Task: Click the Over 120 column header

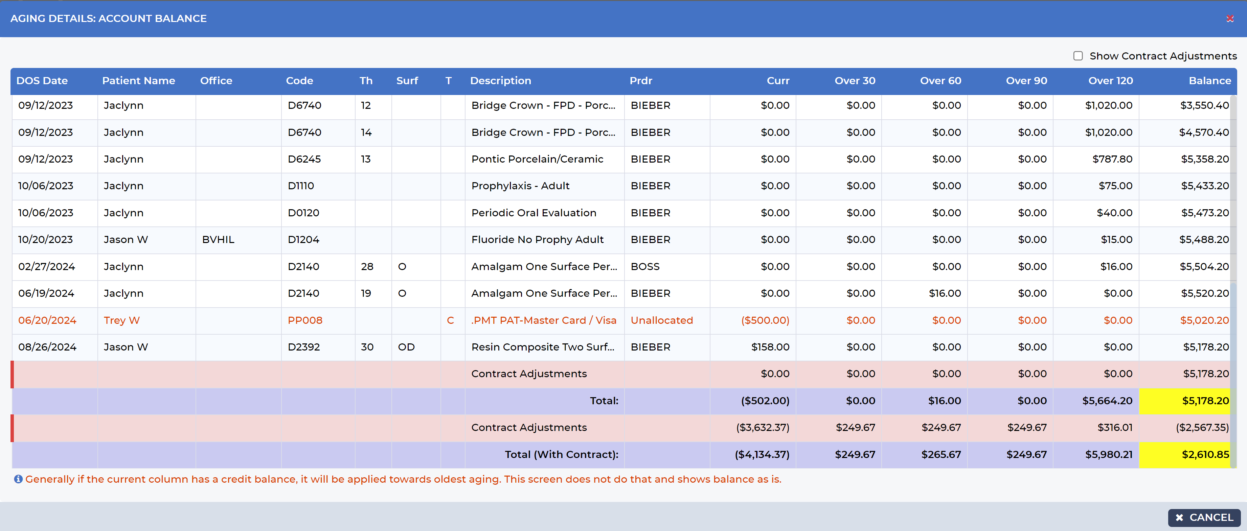Action: tap(1110, 81)
